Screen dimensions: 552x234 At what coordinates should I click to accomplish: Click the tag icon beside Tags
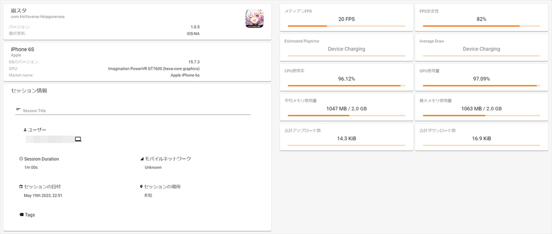pos(22,215)
